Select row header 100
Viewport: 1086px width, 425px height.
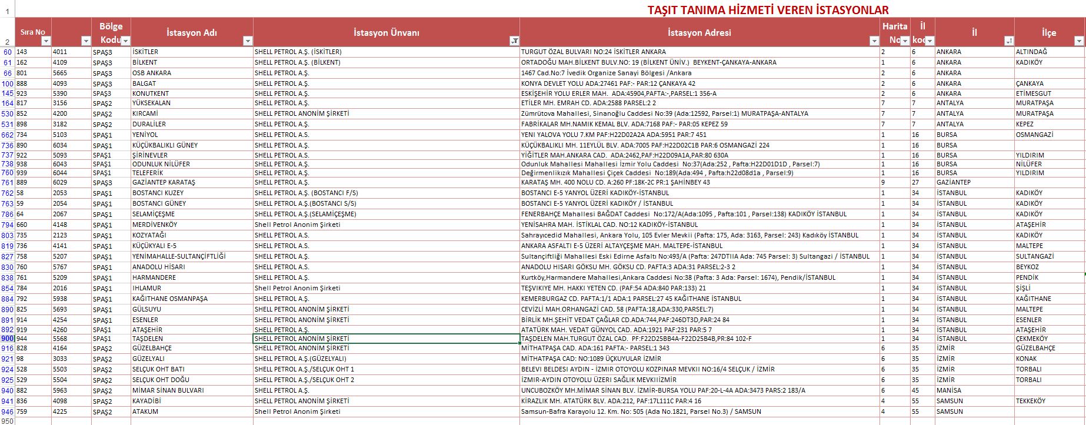tap(7, 83)
